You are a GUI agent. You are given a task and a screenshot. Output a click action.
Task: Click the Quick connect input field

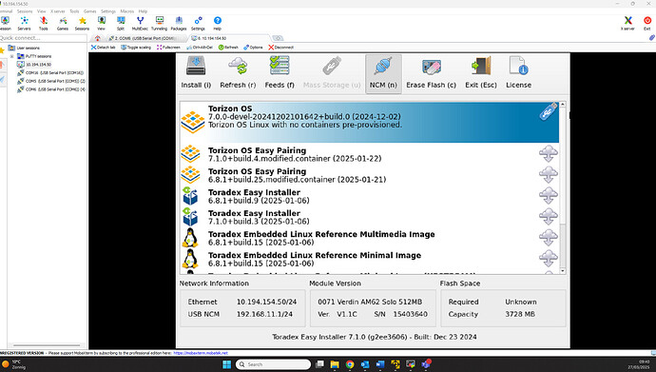tap(43, 38)
